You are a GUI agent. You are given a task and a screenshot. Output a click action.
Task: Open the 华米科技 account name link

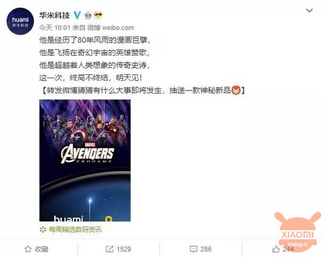(x=55, y=16)
